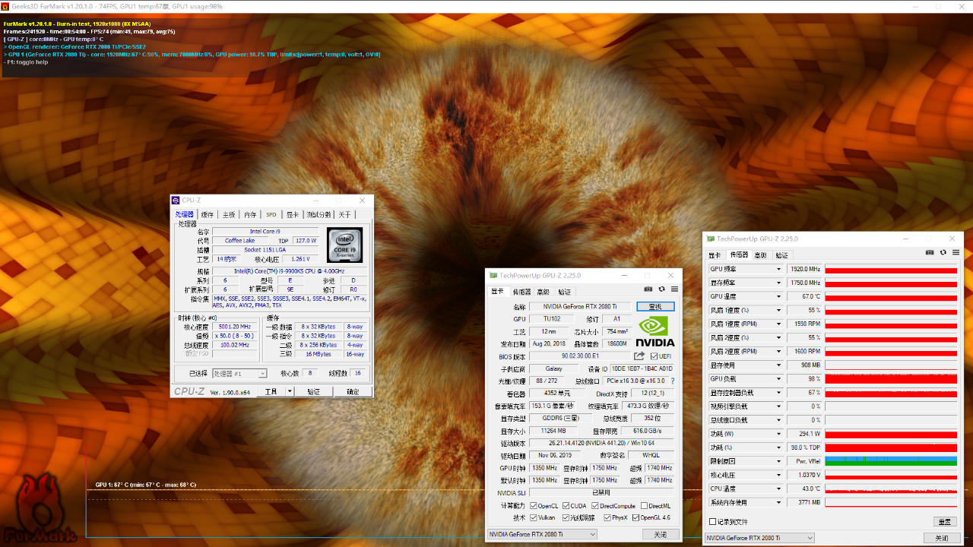Click the 294.1 W power value
The height and width of the screenshot is (547, 973).
click(x=804, y=434)
